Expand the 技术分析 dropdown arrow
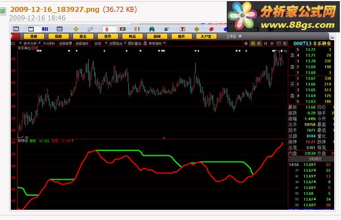 [40, 43]
